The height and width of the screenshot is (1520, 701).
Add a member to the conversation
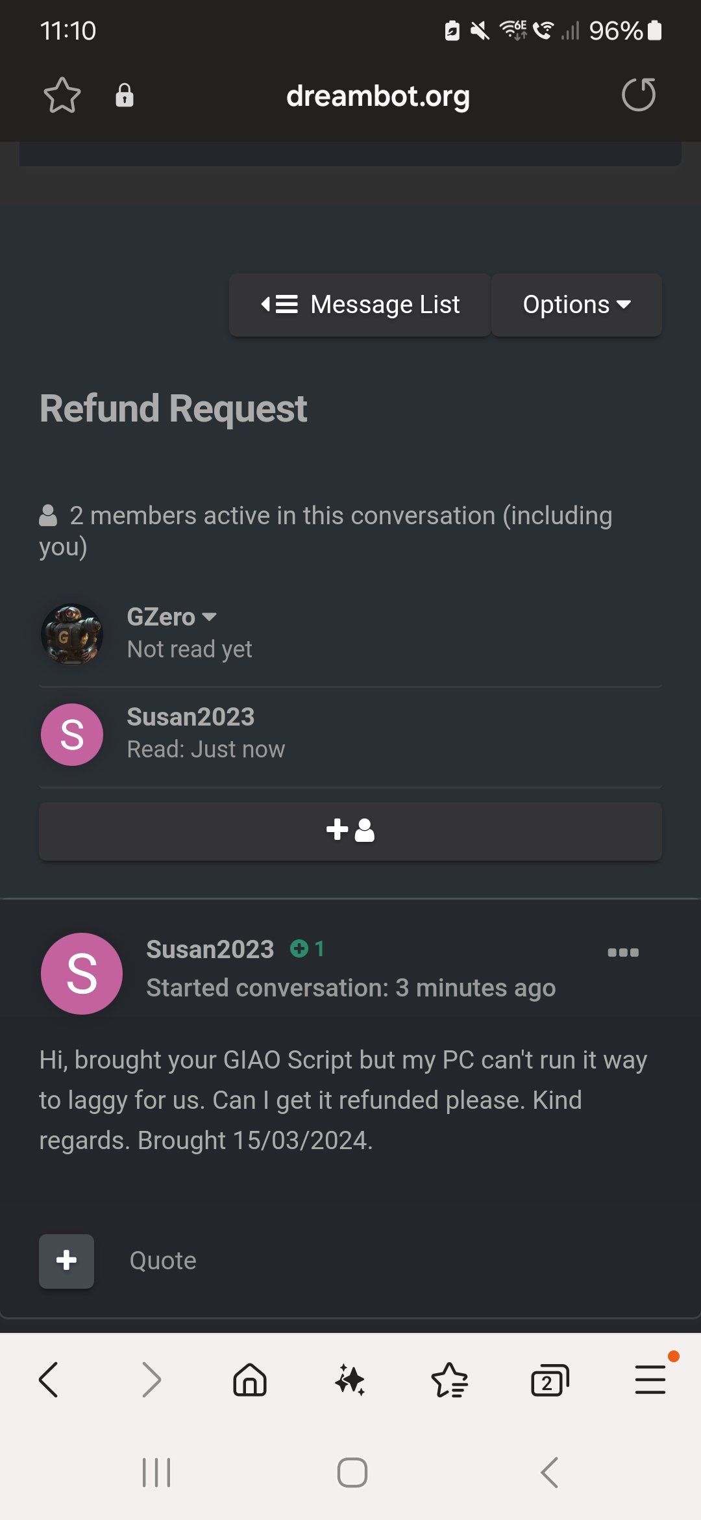click(350, 831)
